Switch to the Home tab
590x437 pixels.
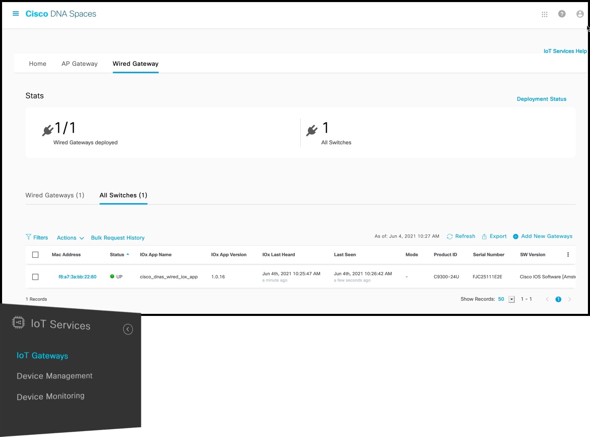(x=38, y=63)
